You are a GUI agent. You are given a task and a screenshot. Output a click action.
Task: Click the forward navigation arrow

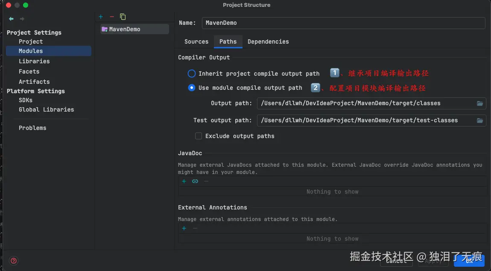click(x=22, y=19)
